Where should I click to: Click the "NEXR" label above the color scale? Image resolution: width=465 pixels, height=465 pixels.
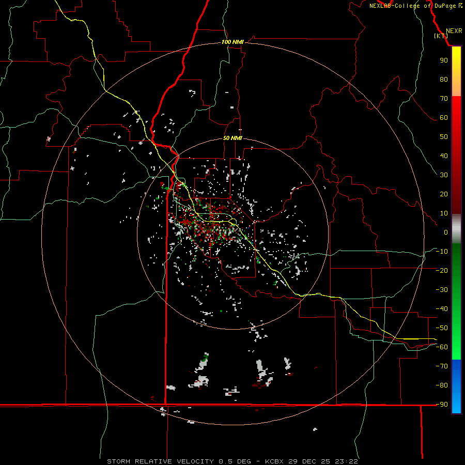(x=454, y=31)
